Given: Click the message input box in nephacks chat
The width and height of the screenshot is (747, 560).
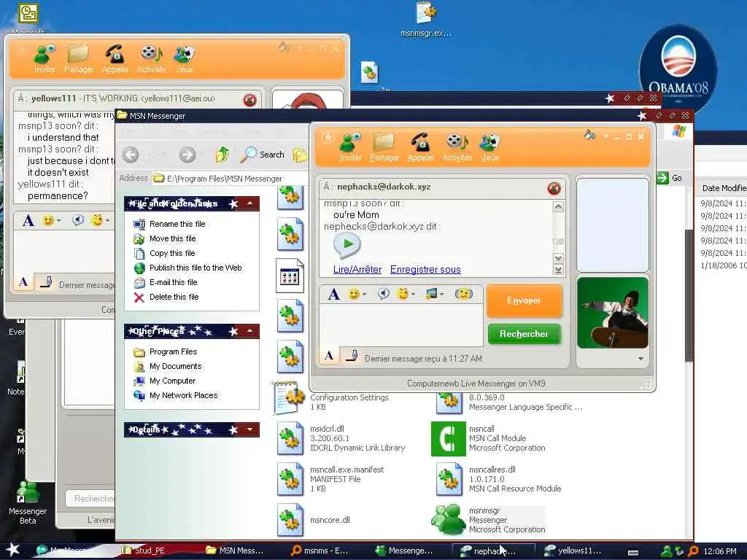Looking at the screenshot, I should click(400, 325).
